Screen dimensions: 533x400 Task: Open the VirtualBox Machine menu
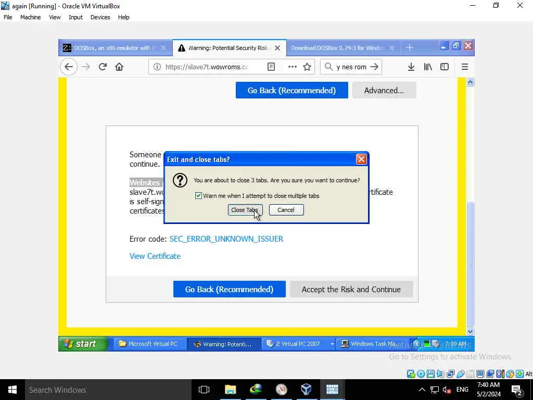click(30, 17)
